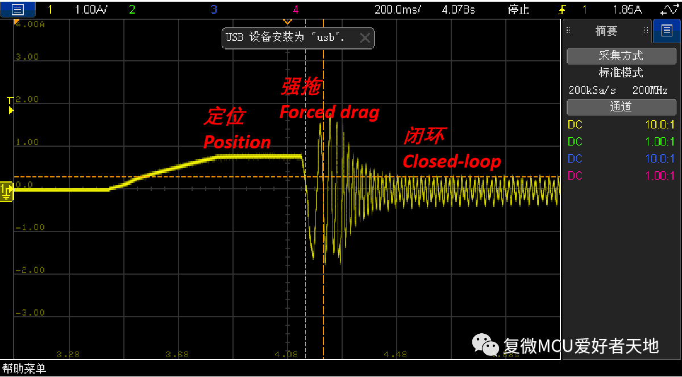The height and width of the screenshot is (377, 682).
Task: Open the 1.85A trigger level setting
Action: point(627,10)
